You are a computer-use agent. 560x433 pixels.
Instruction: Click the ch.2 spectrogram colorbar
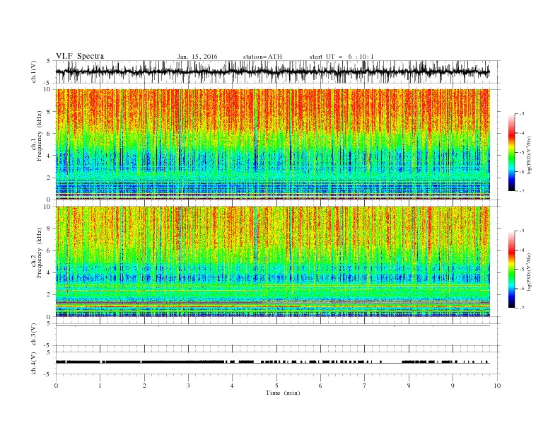click(511, 270)
